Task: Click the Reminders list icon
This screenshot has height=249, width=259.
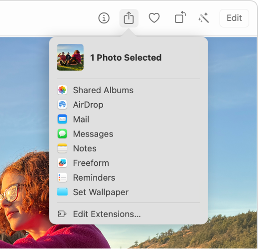Action: 62,177
